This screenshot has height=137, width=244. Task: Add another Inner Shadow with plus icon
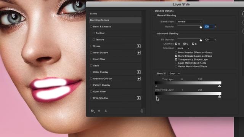coord(139,53)
